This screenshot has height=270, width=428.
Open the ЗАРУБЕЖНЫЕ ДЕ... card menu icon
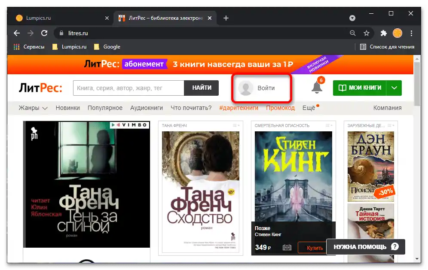tap(391, 125)
